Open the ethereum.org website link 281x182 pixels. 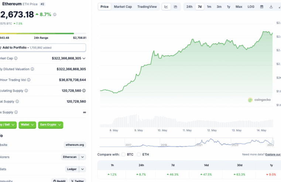75,145
